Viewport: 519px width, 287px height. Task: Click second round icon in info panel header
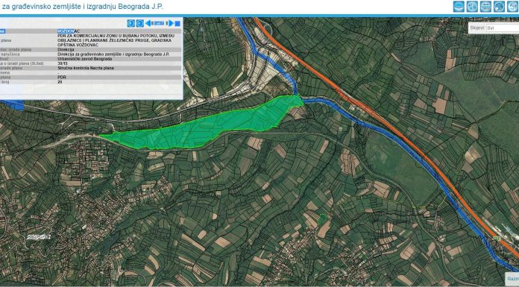pyautogui.click(x=140, y=23)
